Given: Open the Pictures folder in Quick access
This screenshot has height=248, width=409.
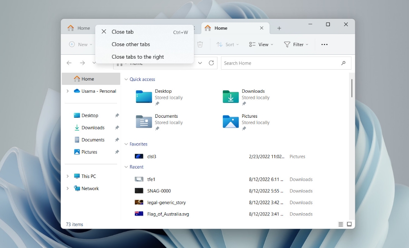Looking at the screenshot, I should (x=231, y=122).
